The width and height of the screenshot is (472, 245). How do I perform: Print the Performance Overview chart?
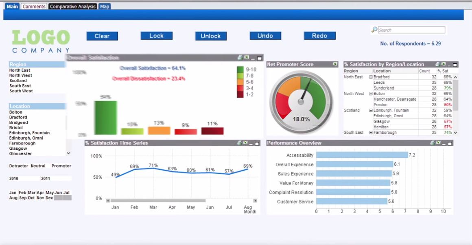pos(433,143)
